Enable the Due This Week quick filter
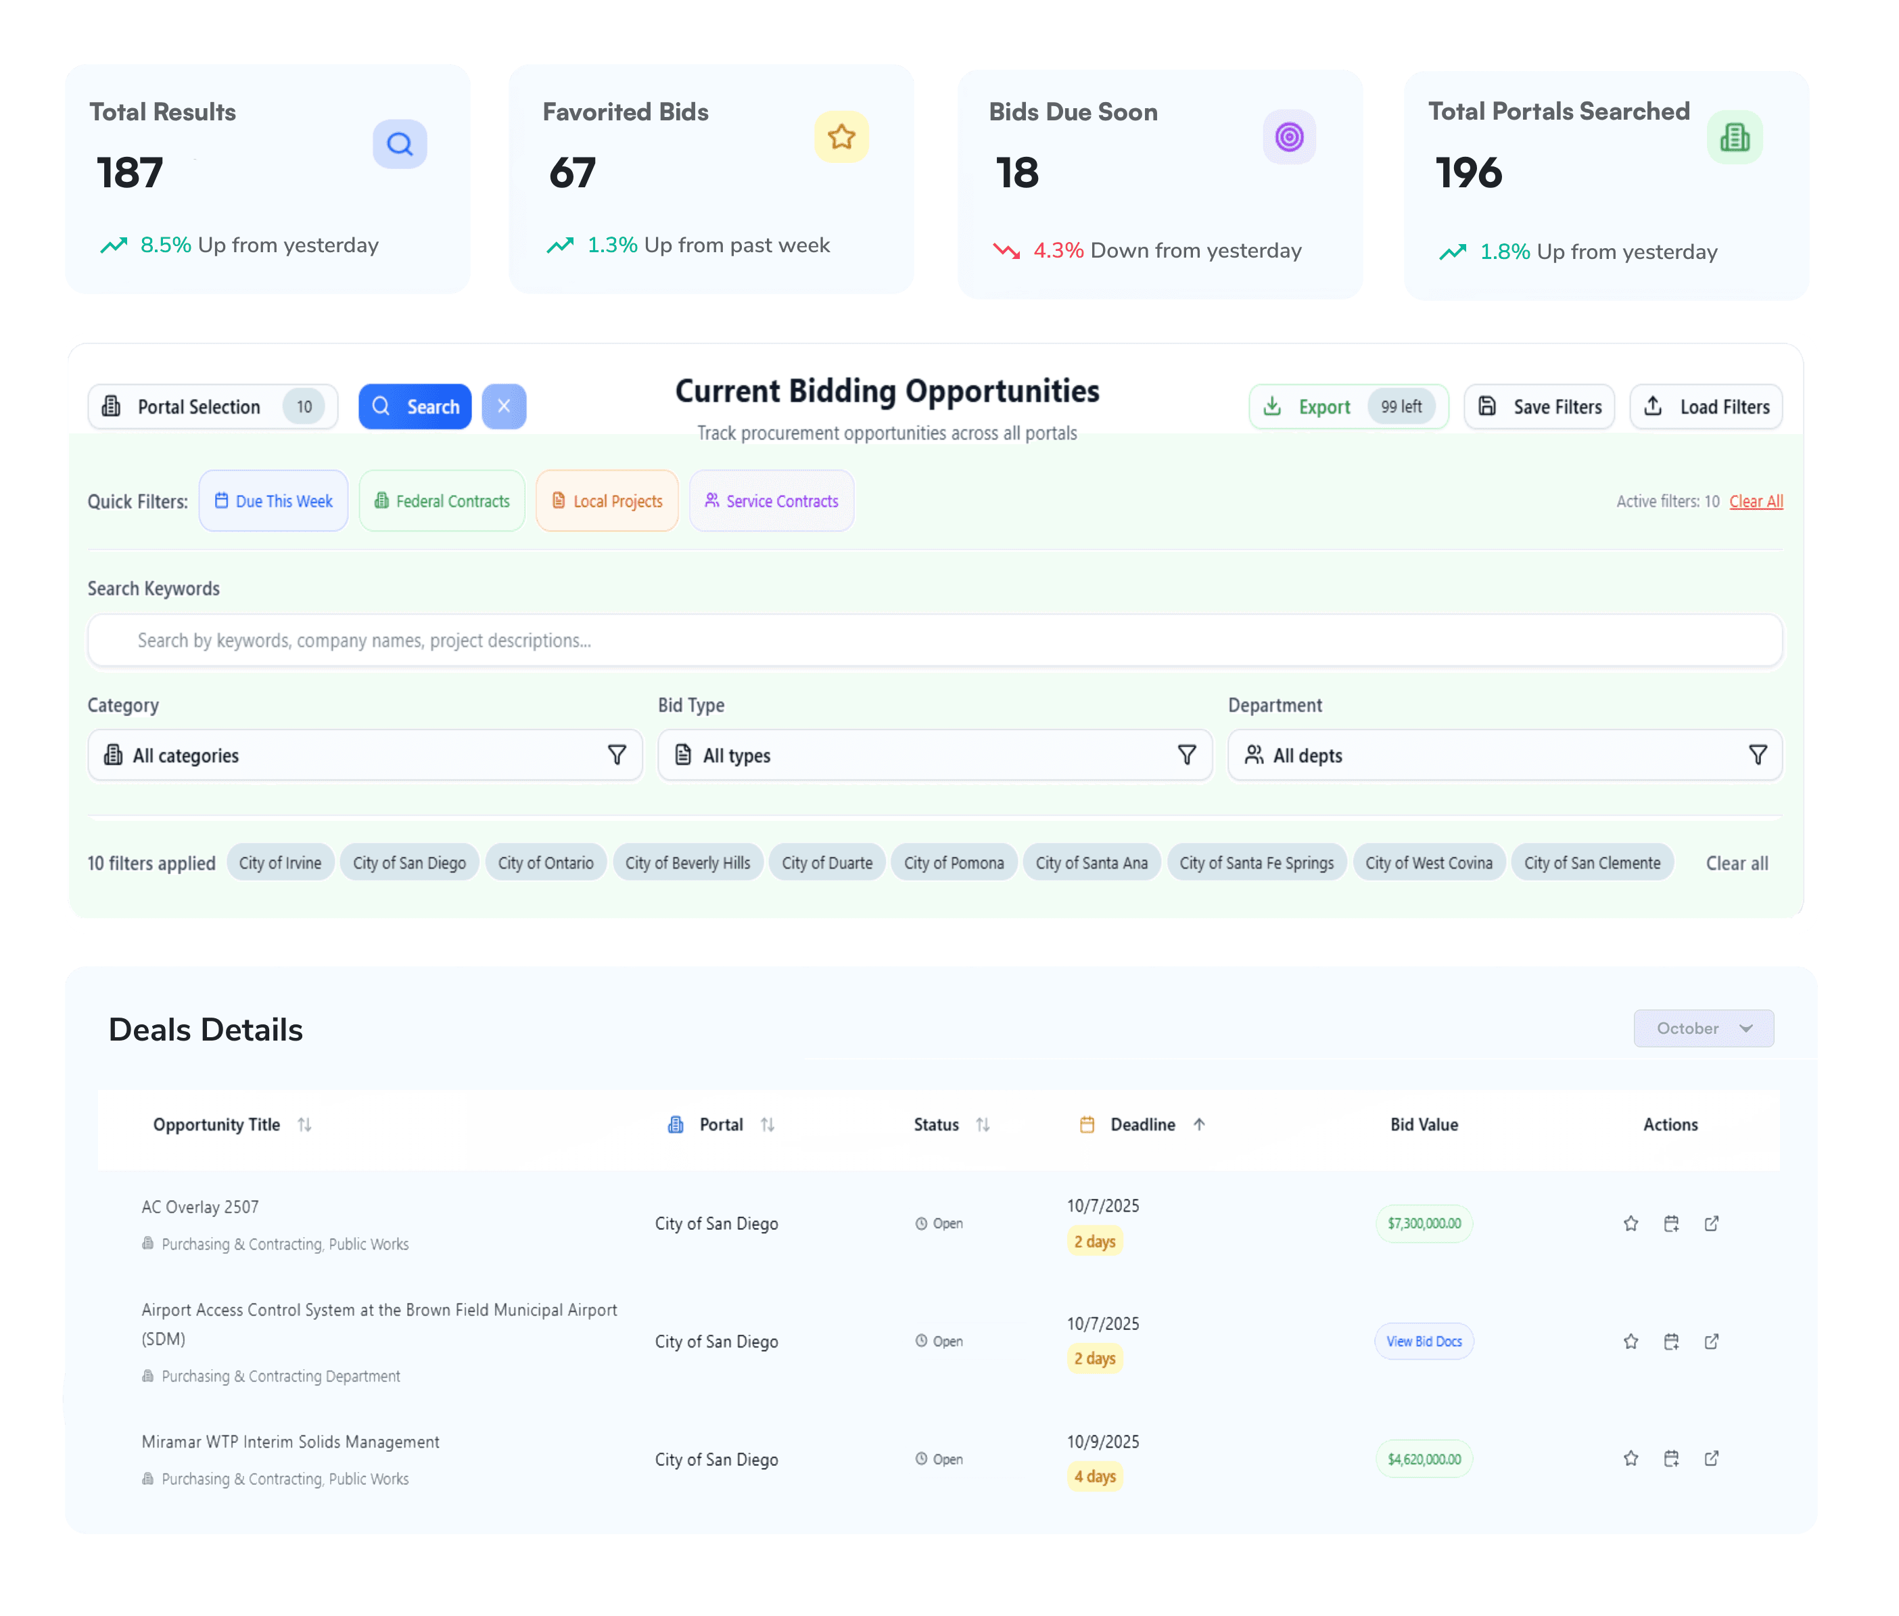Image resolution: width=1899 pixels, height=1616 pixels. tap(273, 501)
